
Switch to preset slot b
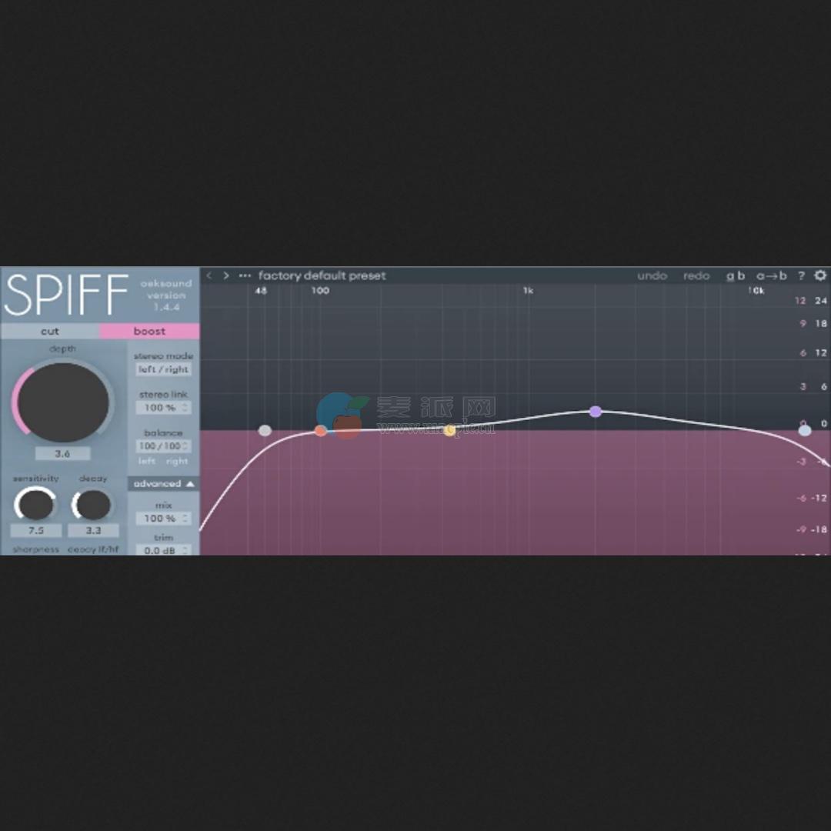coord(741,275)
